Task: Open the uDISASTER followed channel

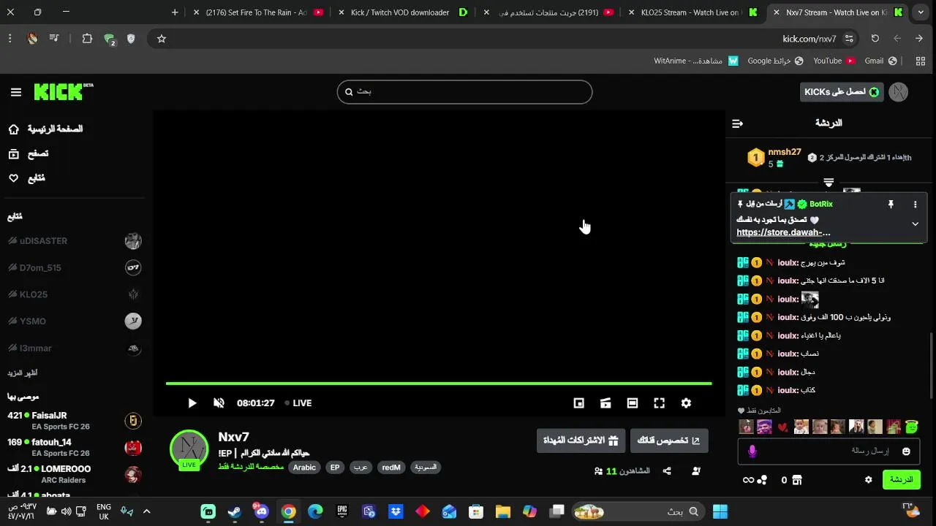Action: pyautogui.click(x=73, y=241)
